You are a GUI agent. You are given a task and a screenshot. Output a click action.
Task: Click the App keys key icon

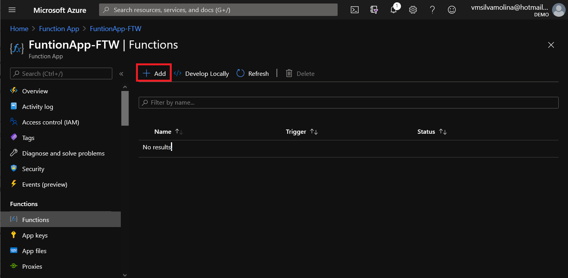click(x=14, y=235)
